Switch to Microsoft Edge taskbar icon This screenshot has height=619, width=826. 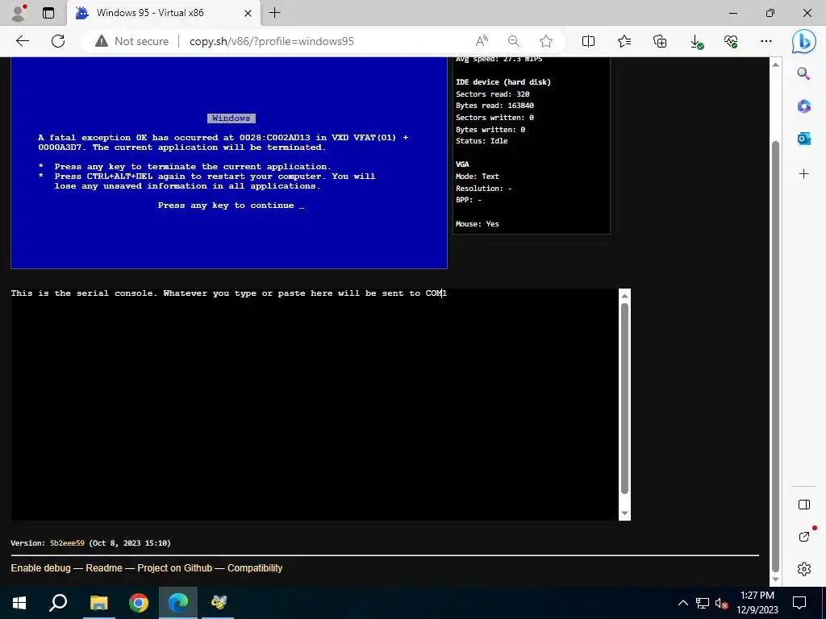click(x=178, y=603)
